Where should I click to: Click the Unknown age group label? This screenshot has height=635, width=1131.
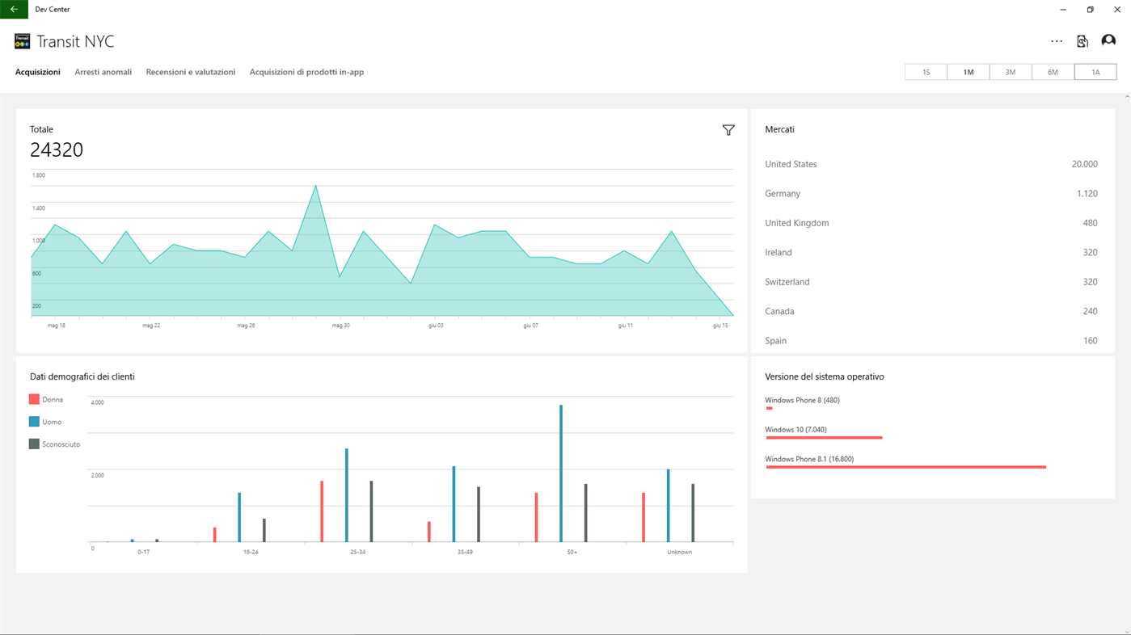pos(679,552)
